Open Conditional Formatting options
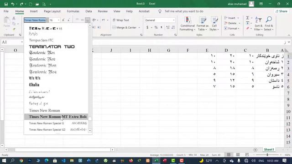This screenshot has height=164, width=292. point(188,24)
